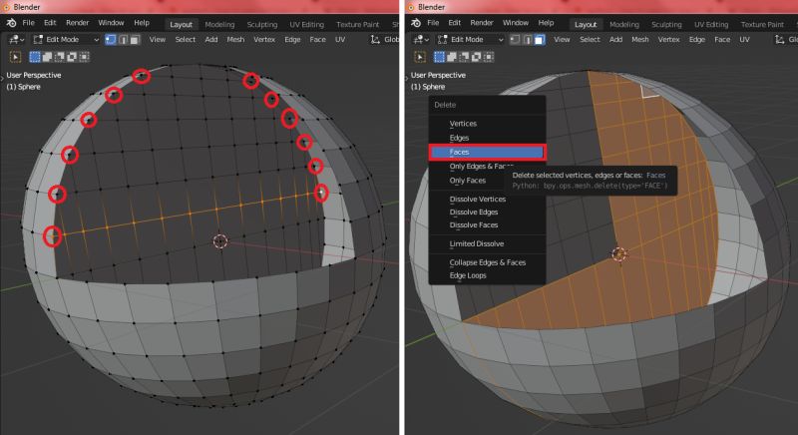The image size is (798, 435).
Task: Open Edit menu in left window
Action: [x=50, y=23]
